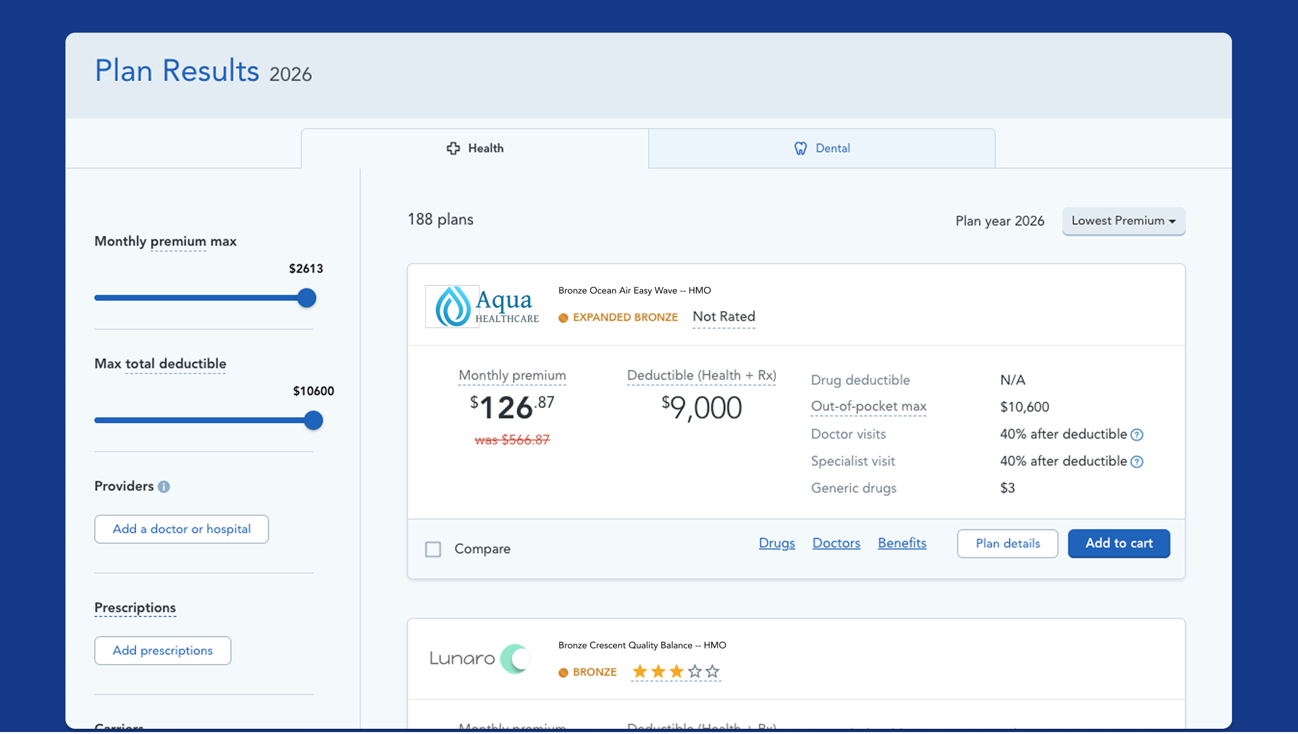Click the Providers info icon
Image resolution: width=1298 pixels, height=734 pixels.
click(164, 486)
